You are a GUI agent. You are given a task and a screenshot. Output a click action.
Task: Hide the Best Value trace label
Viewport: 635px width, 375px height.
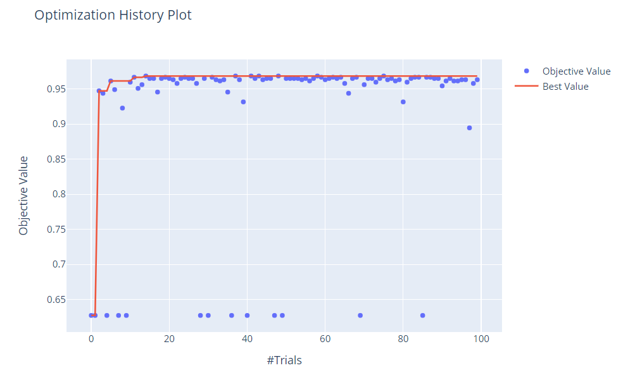click(x=565, y=87)
